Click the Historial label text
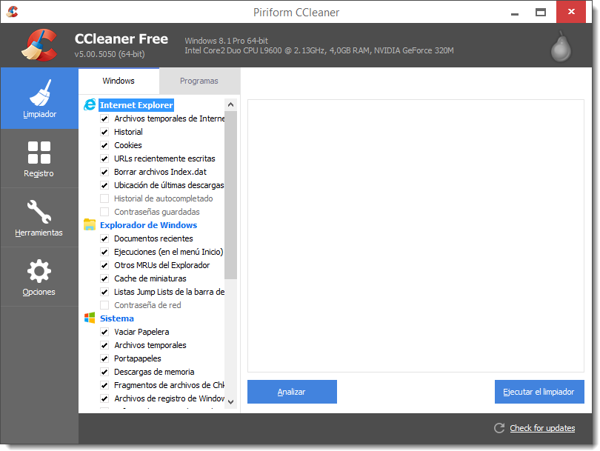This screenshot has height=451, width=600. (129, 132)
